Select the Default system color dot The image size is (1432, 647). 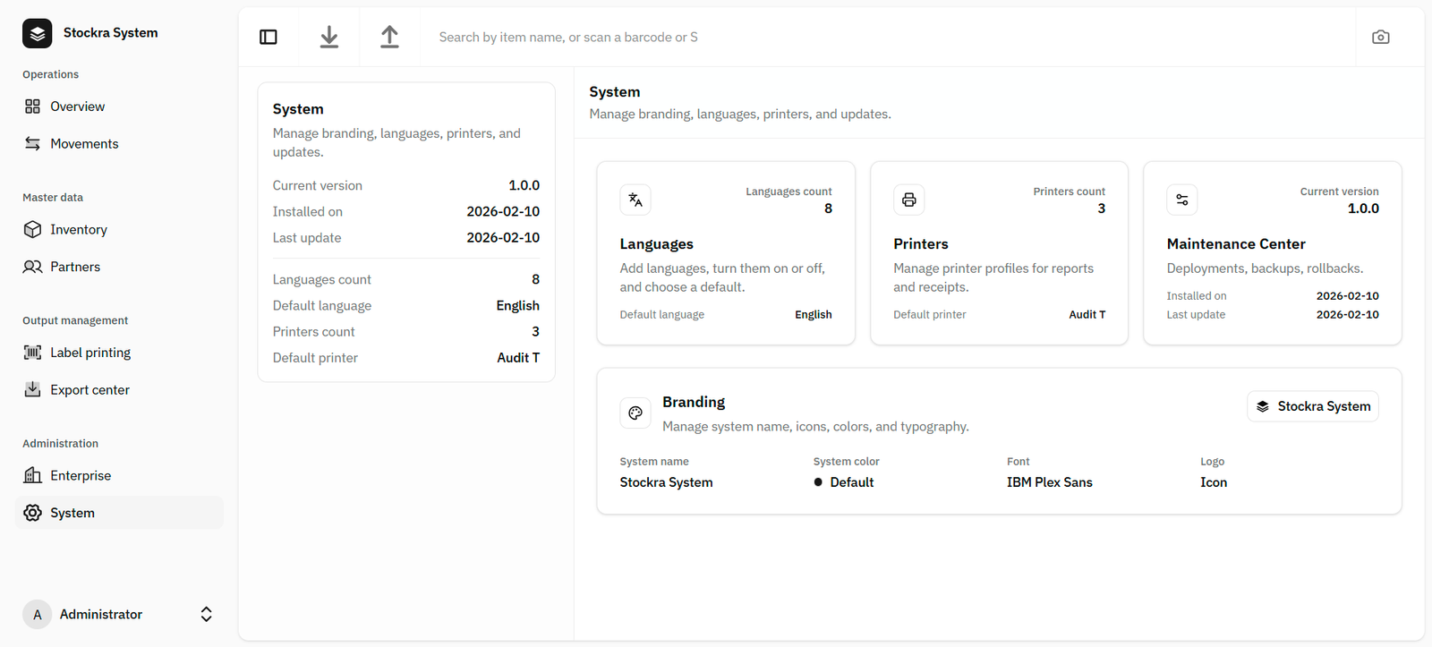coord(818,482)
